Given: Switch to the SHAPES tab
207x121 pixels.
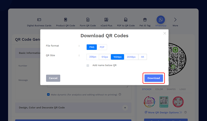Looking at the screenshot, I should pyautogui.click(x=171, y=89).
